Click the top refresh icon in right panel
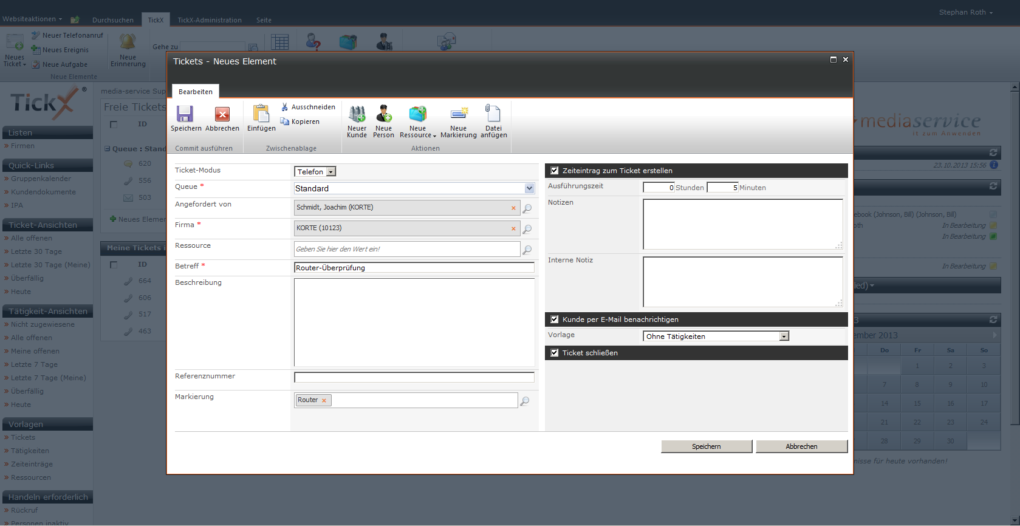Image resolution: width=1020 pixels, height=526 pixels. pyautogui.click(x=993, y=152)
